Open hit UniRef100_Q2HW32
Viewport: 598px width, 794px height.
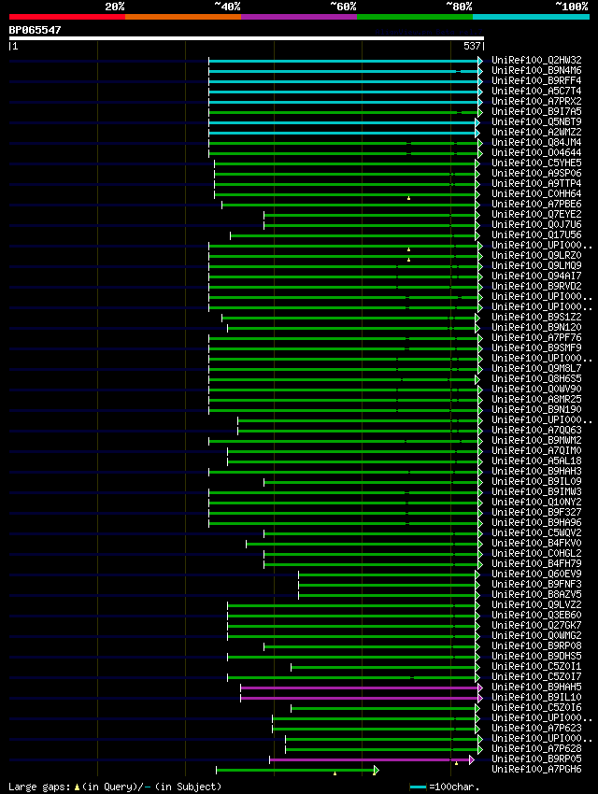click(536, 60)
